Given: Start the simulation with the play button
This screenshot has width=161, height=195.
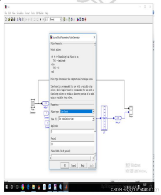Looking at the screenshot, I should coord(41,19).
